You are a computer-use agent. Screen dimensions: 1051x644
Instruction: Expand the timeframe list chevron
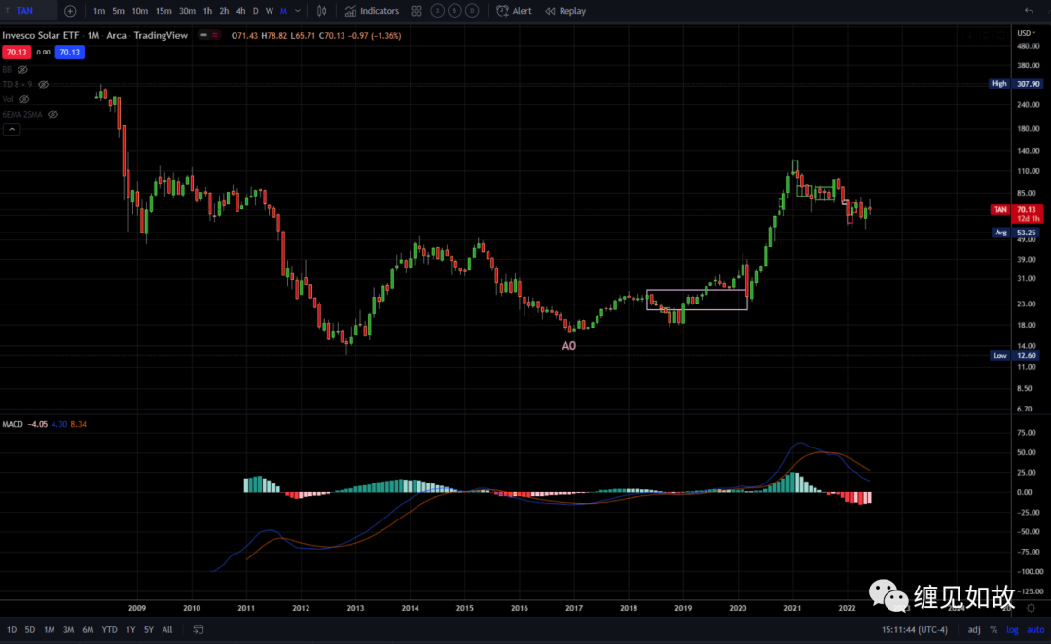click(x=298, y=11)
